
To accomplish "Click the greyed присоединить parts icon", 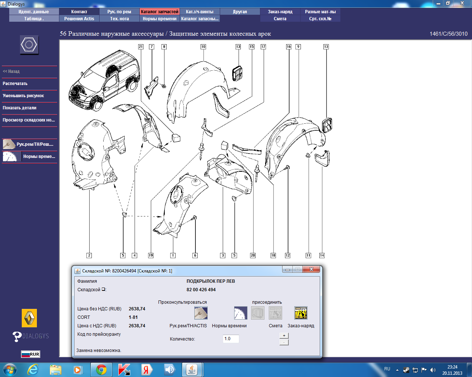I will (x=258, y=313).
